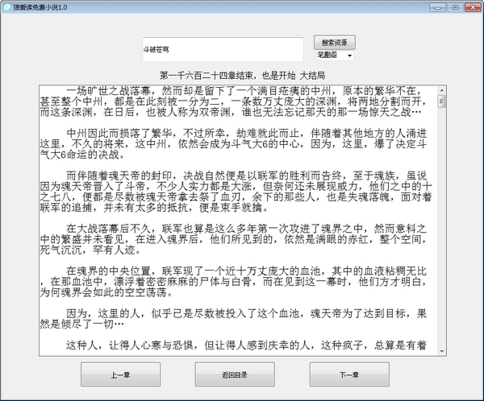Click the paragraph starting 一场旷世之战落幕

[233, 101]
